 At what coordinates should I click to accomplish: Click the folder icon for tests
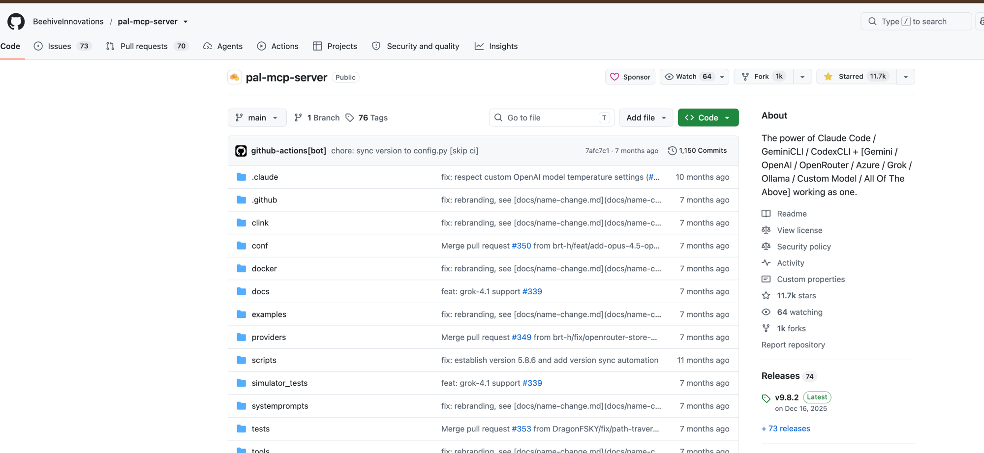(241, 429)
